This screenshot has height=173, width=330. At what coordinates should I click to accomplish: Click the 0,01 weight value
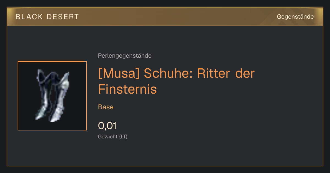(107, 126)
